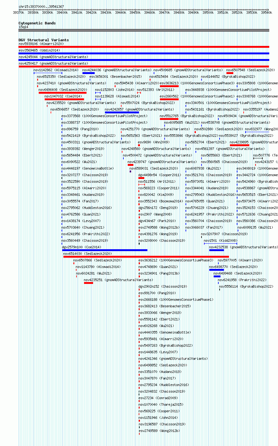Click the 39400k ruler position label
The height and width of the screenshot is (446, 278).
click(62, 12)
